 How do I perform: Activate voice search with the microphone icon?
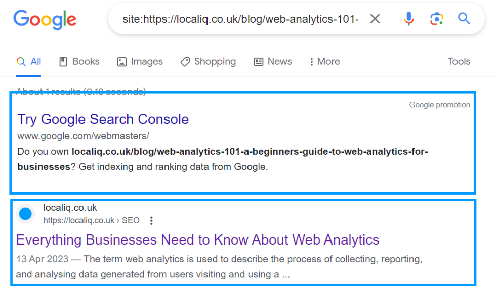point(408,19)
